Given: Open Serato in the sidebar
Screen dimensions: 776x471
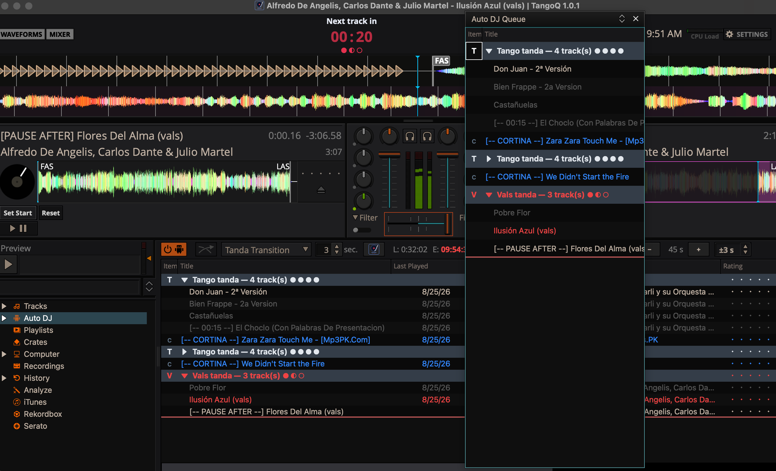Looking at the screenshot, I should point(35,426).
